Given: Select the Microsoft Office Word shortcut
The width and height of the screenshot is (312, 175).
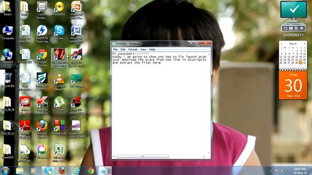Looking at the screenshot, I should tap(77, 34).
